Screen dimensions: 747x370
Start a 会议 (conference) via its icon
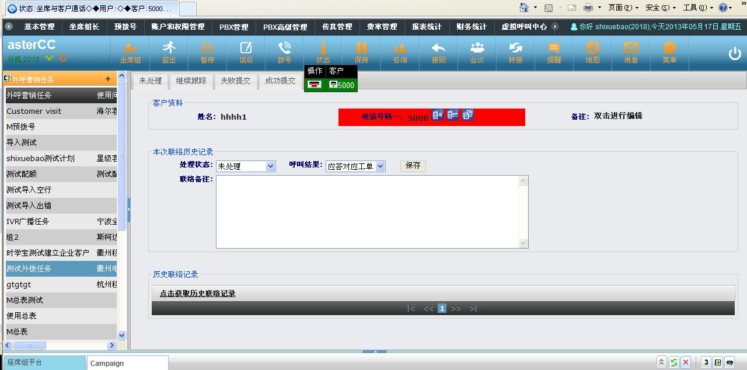coord(477,51)
